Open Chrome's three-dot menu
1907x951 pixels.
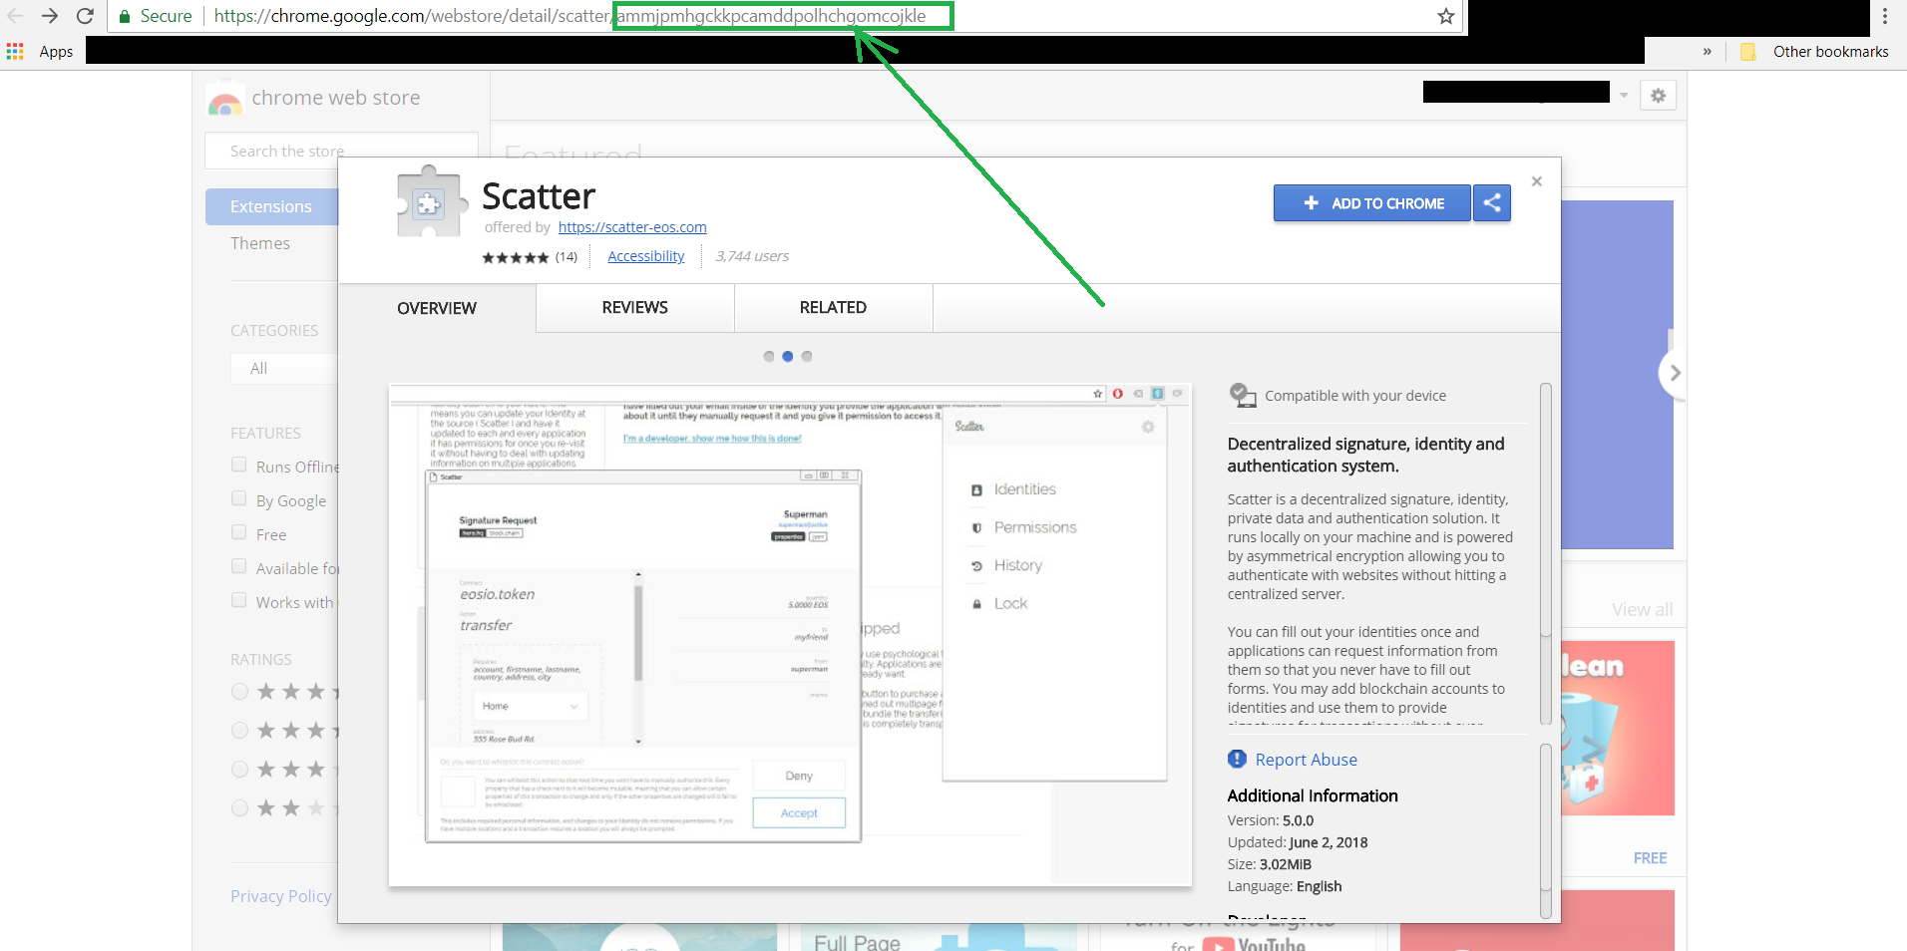point(1885,16)
